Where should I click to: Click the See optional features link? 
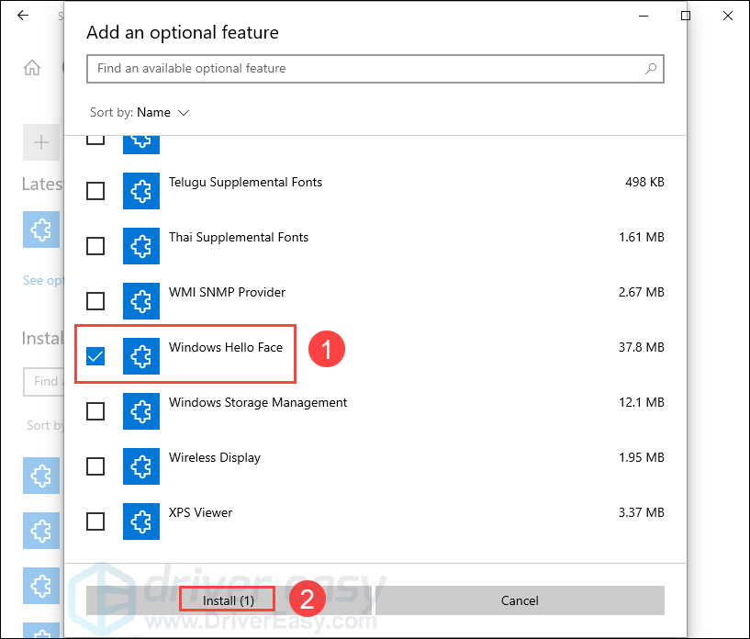[x=41, y=280]
